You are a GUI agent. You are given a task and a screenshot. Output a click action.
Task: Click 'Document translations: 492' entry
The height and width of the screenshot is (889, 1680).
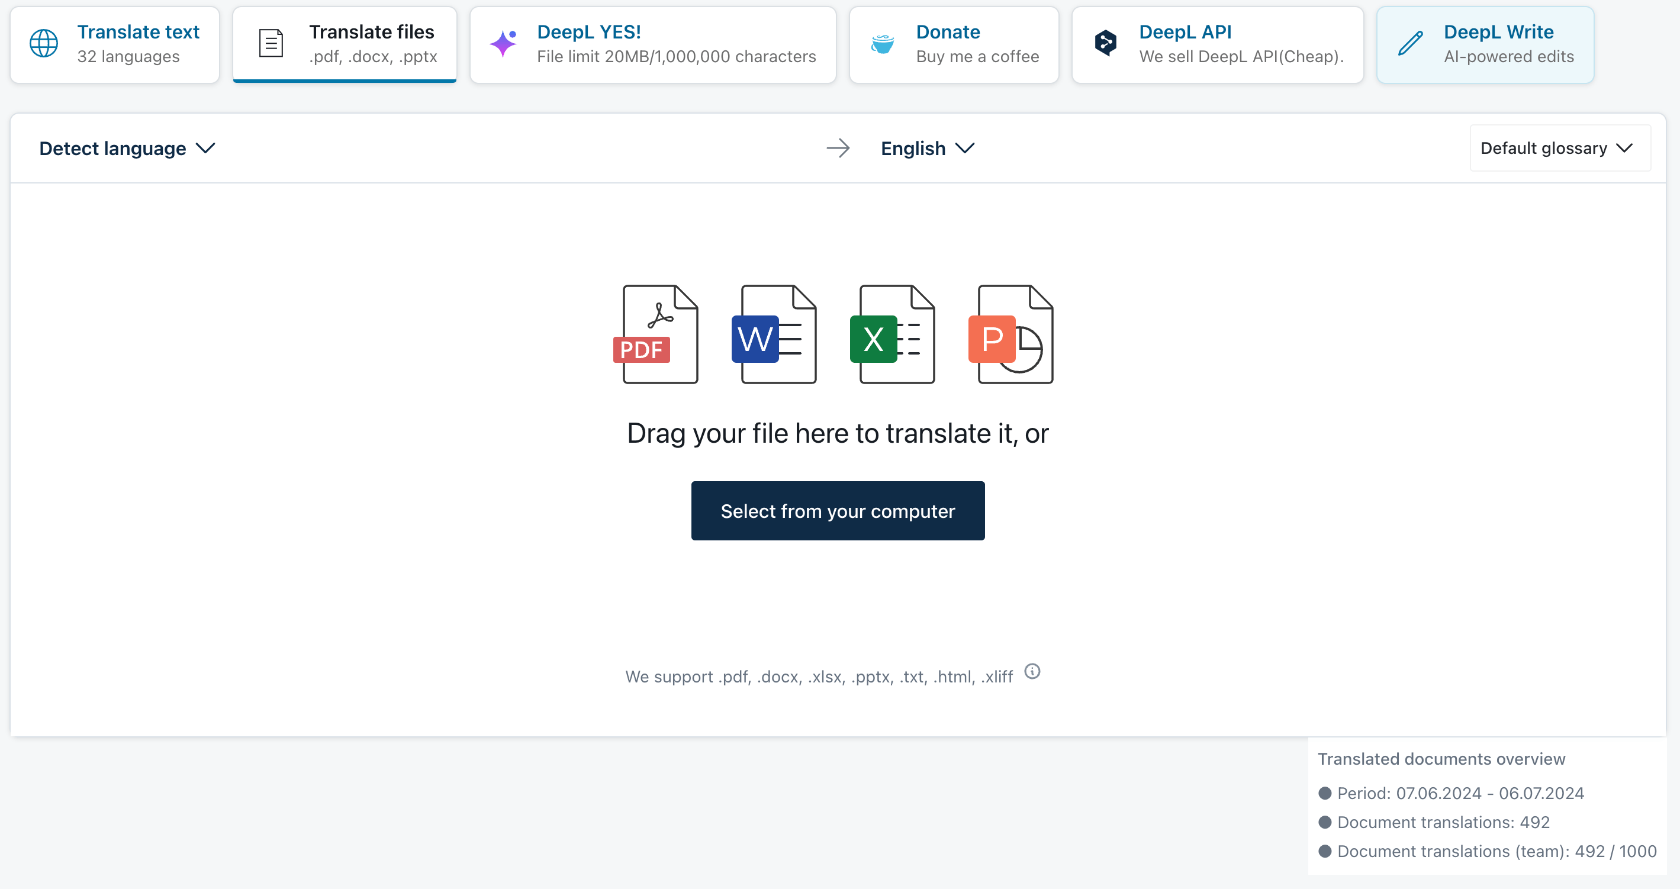click(x=1434, y=823)
